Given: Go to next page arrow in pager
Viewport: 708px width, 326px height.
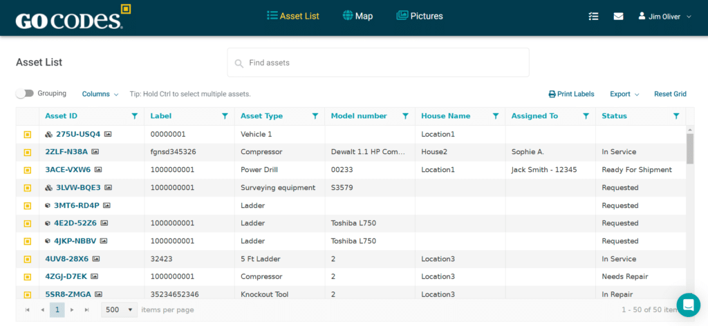Looking at the screenshot, I should coord(72,310).
